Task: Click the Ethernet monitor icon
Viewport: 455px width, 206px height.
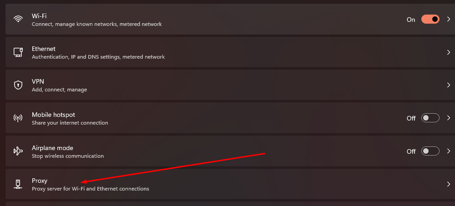Action: tap(18, 52)
